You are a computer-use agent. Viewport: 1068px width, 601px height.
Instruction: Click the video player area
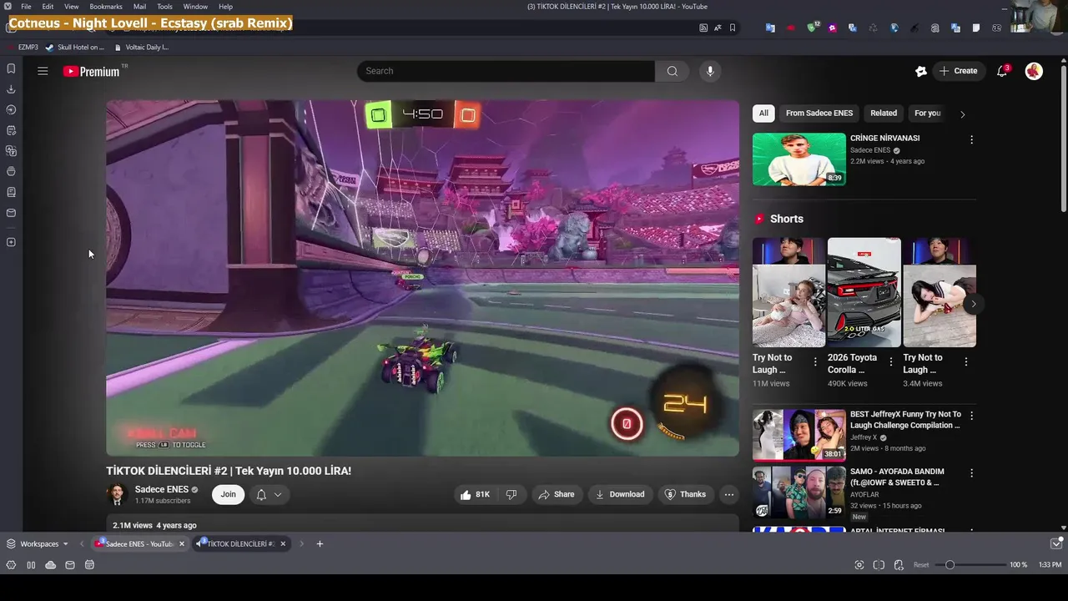pyautogui.click(x=422, y=278)
